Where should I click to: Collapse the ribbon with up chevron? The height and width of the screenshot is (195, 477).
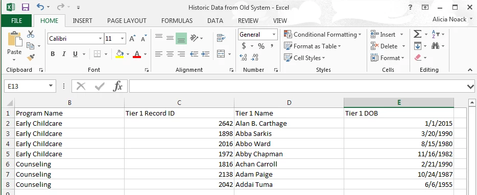pyautogui.click(x=470, y=70)
